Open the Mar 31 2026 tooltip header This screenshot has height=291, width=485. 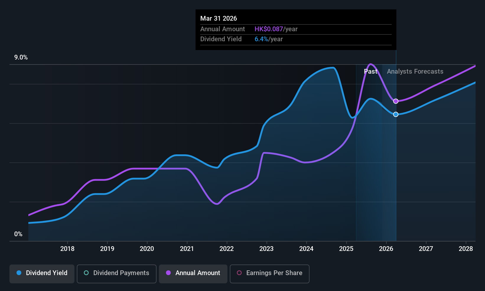tap(219, 18)
